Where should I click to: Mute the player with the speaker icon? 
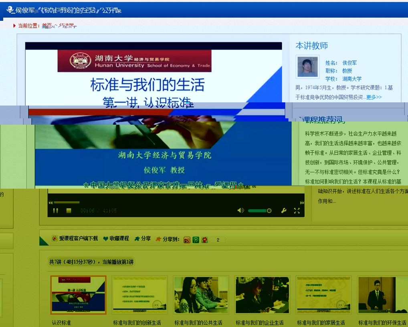coord(241,211)
